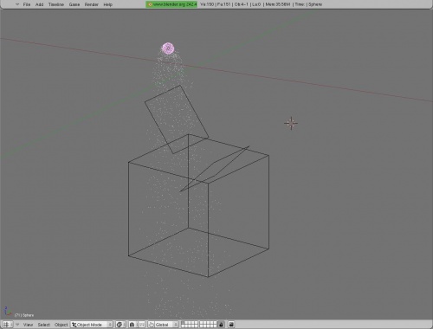
Task: Collapse the 3D view header menus arrow
Action: 17,325
